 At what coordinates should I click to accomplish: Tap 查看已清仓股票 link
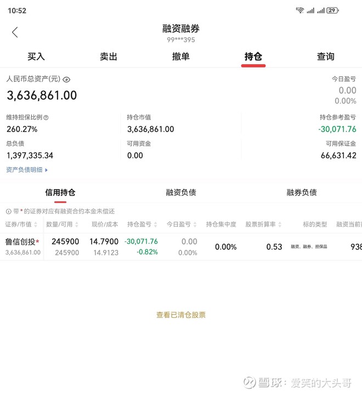click(x=181, y=315)
